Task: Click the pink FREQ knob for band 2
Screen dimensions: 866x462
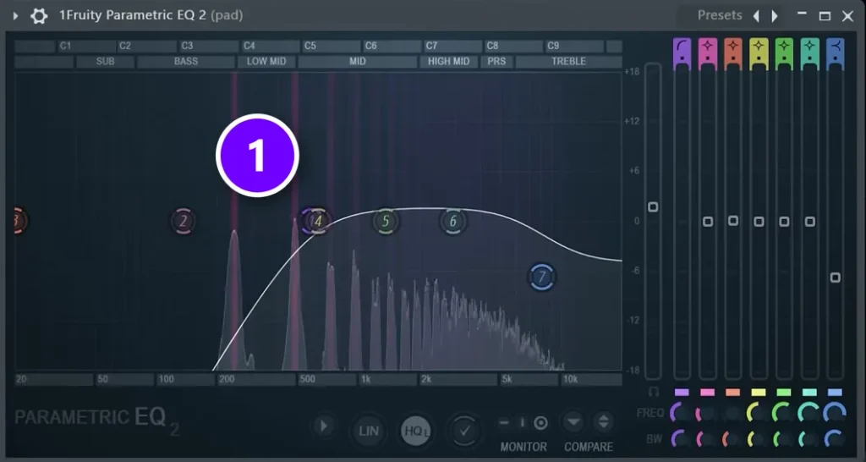Action: [706, 413]
